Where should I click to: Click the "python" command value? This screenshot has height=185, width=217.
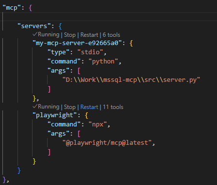(103, 62)
